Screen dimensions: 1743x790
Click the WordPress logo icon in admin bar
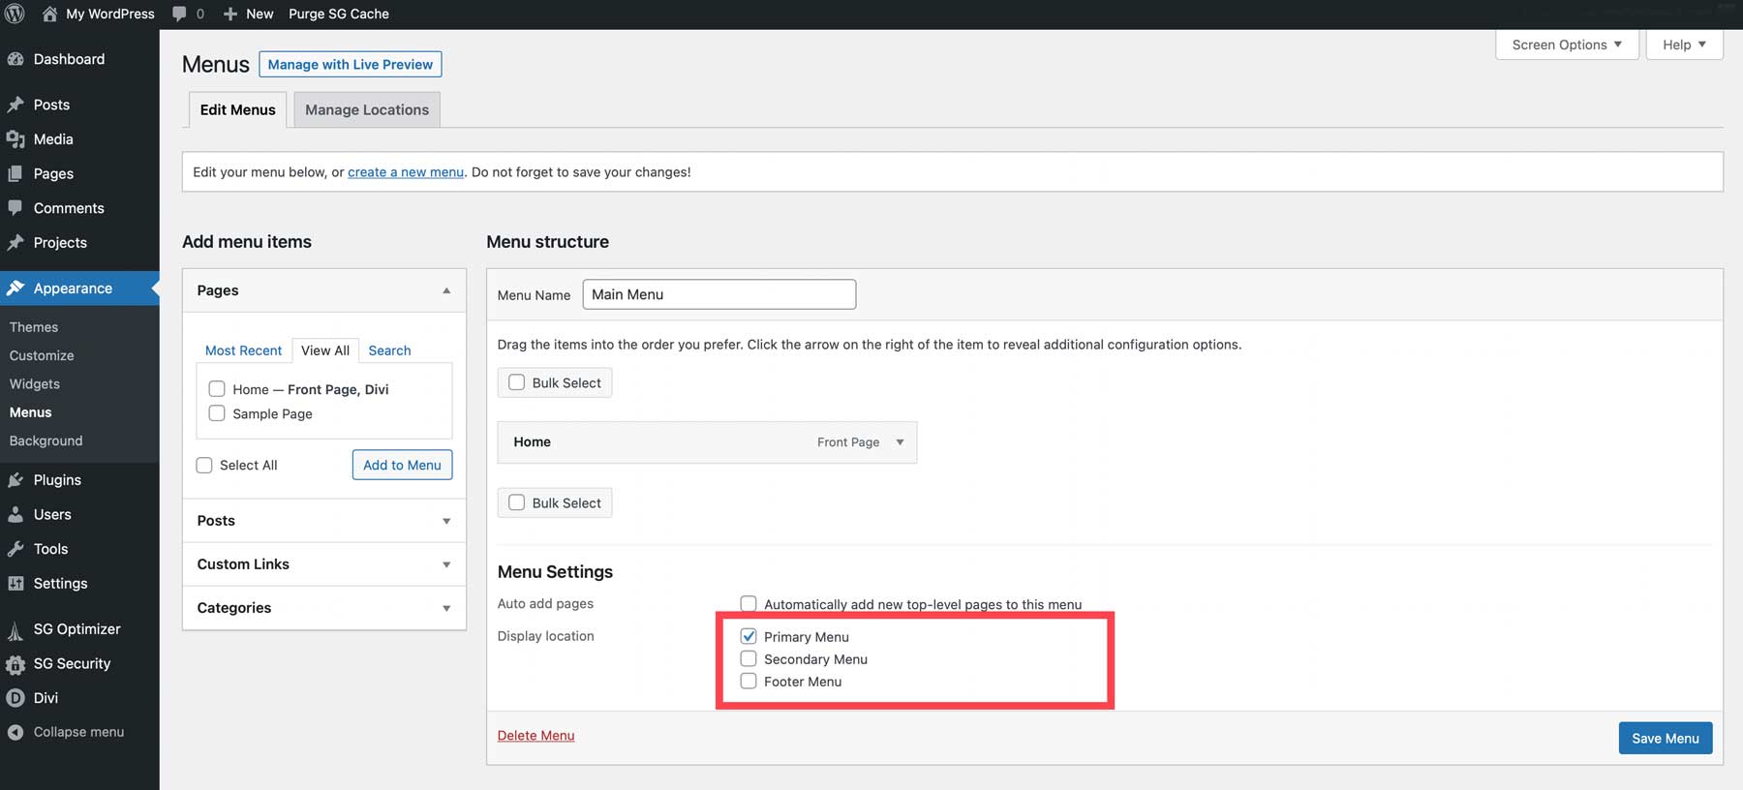coord(15,14)
